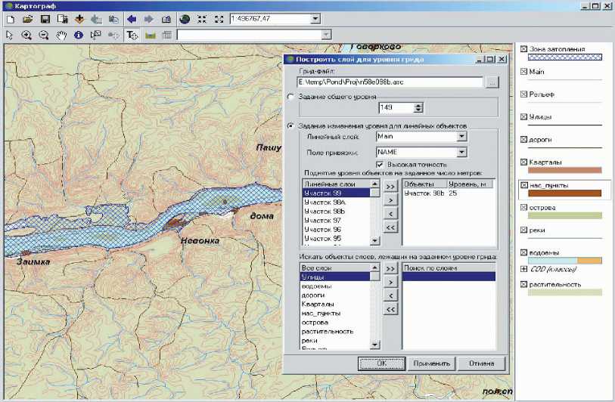Click the New document icon

coord(9,18)
